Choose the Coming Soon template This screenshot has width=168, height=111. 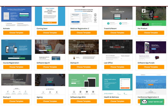pos(50,33)
